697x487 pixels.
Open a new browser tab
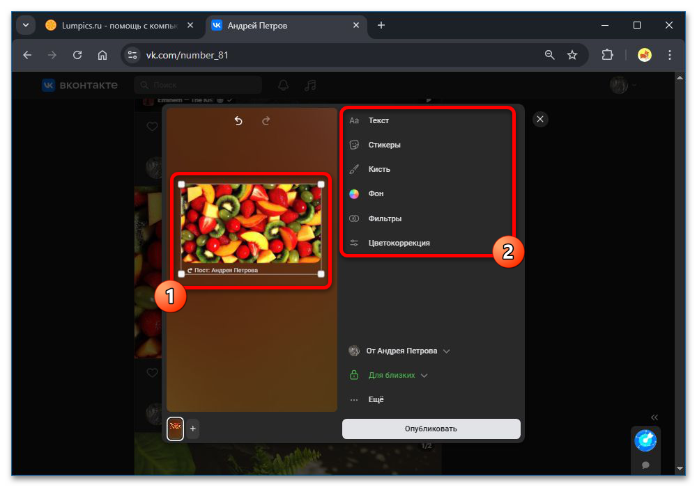pyautogui.click(x=381, y=25)
